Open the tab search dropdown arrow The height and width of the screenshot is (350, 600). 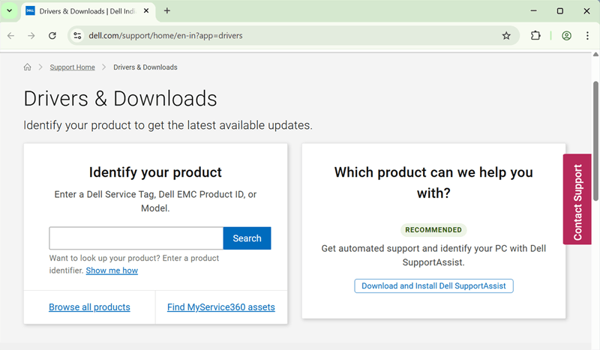(10, 10)
